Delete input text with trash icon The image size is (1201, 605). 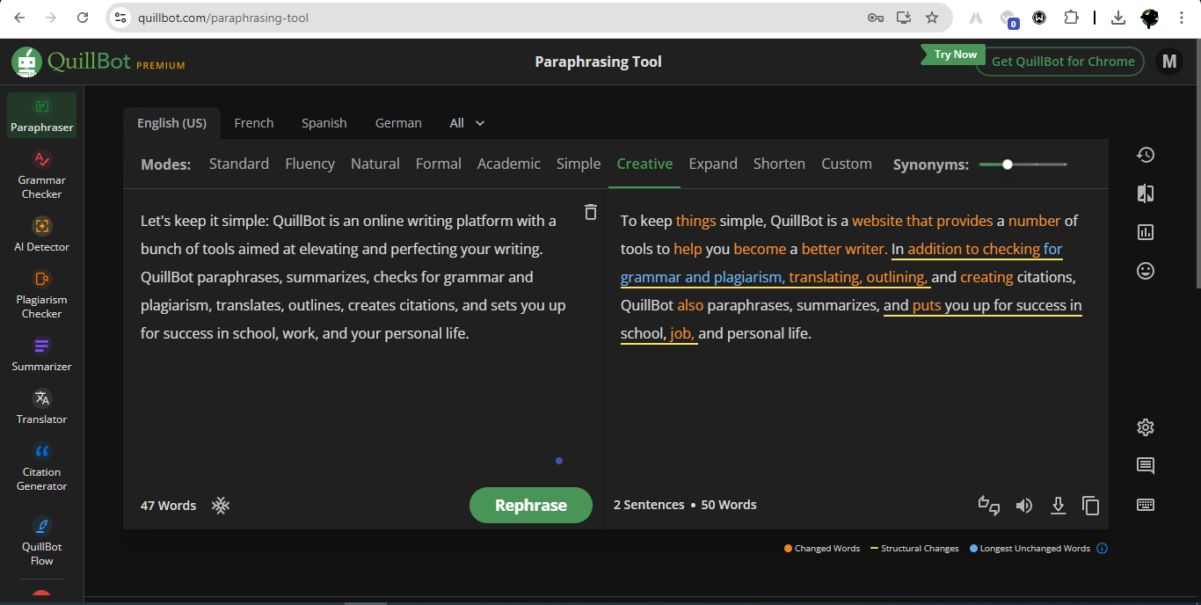click(x=591, y=212)
